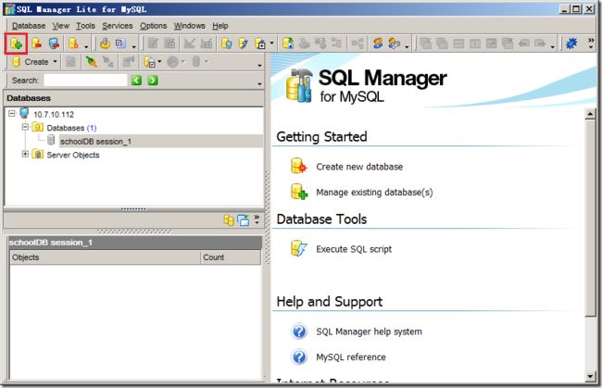Open dropdown next to orange-badge database icon
Viewport: 602px width, 388px height.
click(86, 46)
